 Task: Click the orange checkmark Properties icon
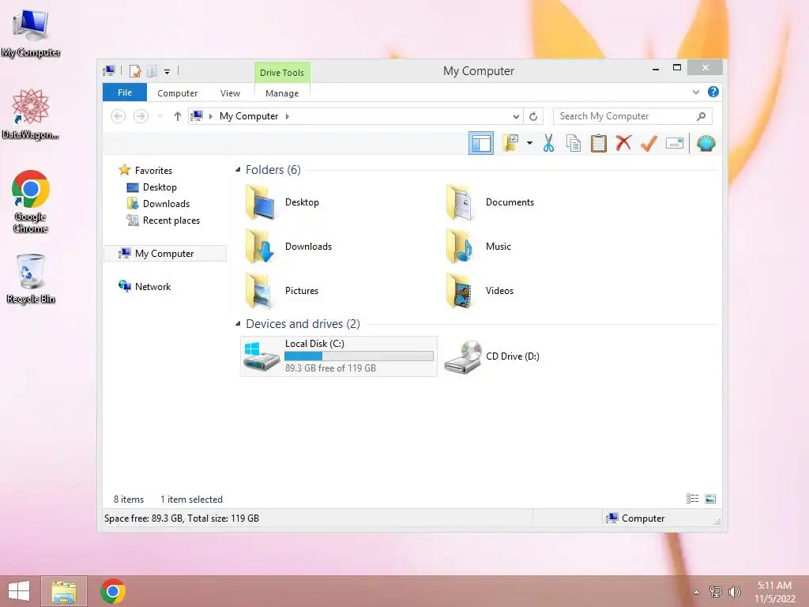649,143
